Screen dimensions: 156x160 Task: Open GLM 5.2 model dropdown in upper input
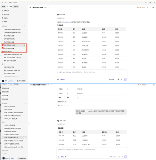112,79
